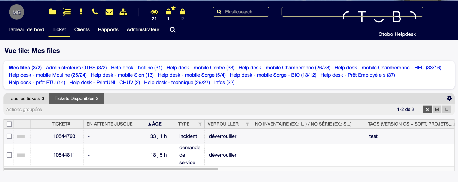
Task: View watched tickets via eye icon
Action: (154, 12)
